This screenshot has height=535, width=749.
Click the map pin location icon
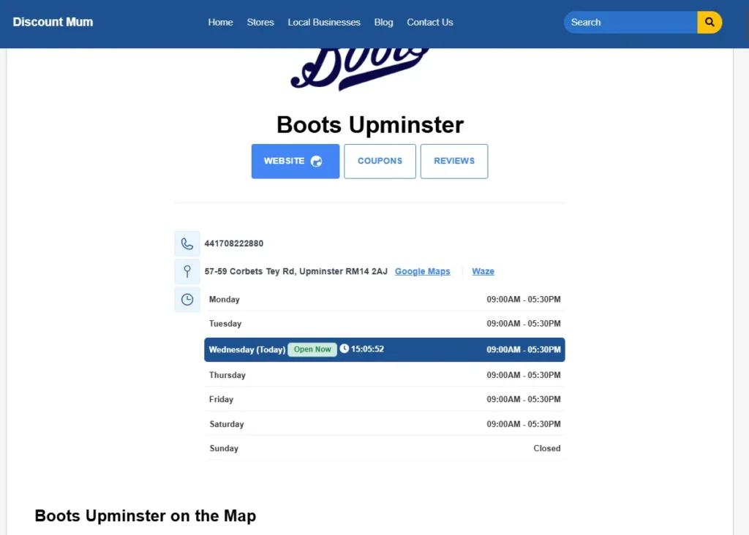[187, 271]
